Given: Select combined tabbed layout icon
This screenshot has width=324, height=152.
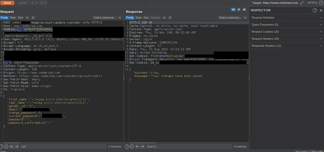Looking at the screenshot, I should [244, 9].
